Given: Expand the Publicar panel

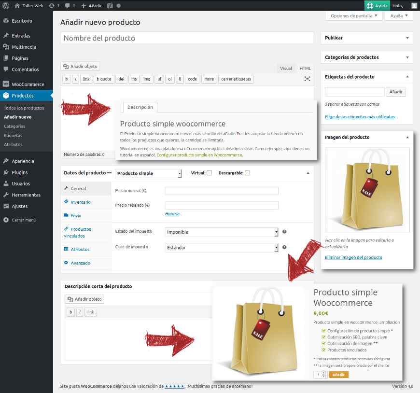Looking at the screenshot, I should pyautogui.click(x=407, y=38).
